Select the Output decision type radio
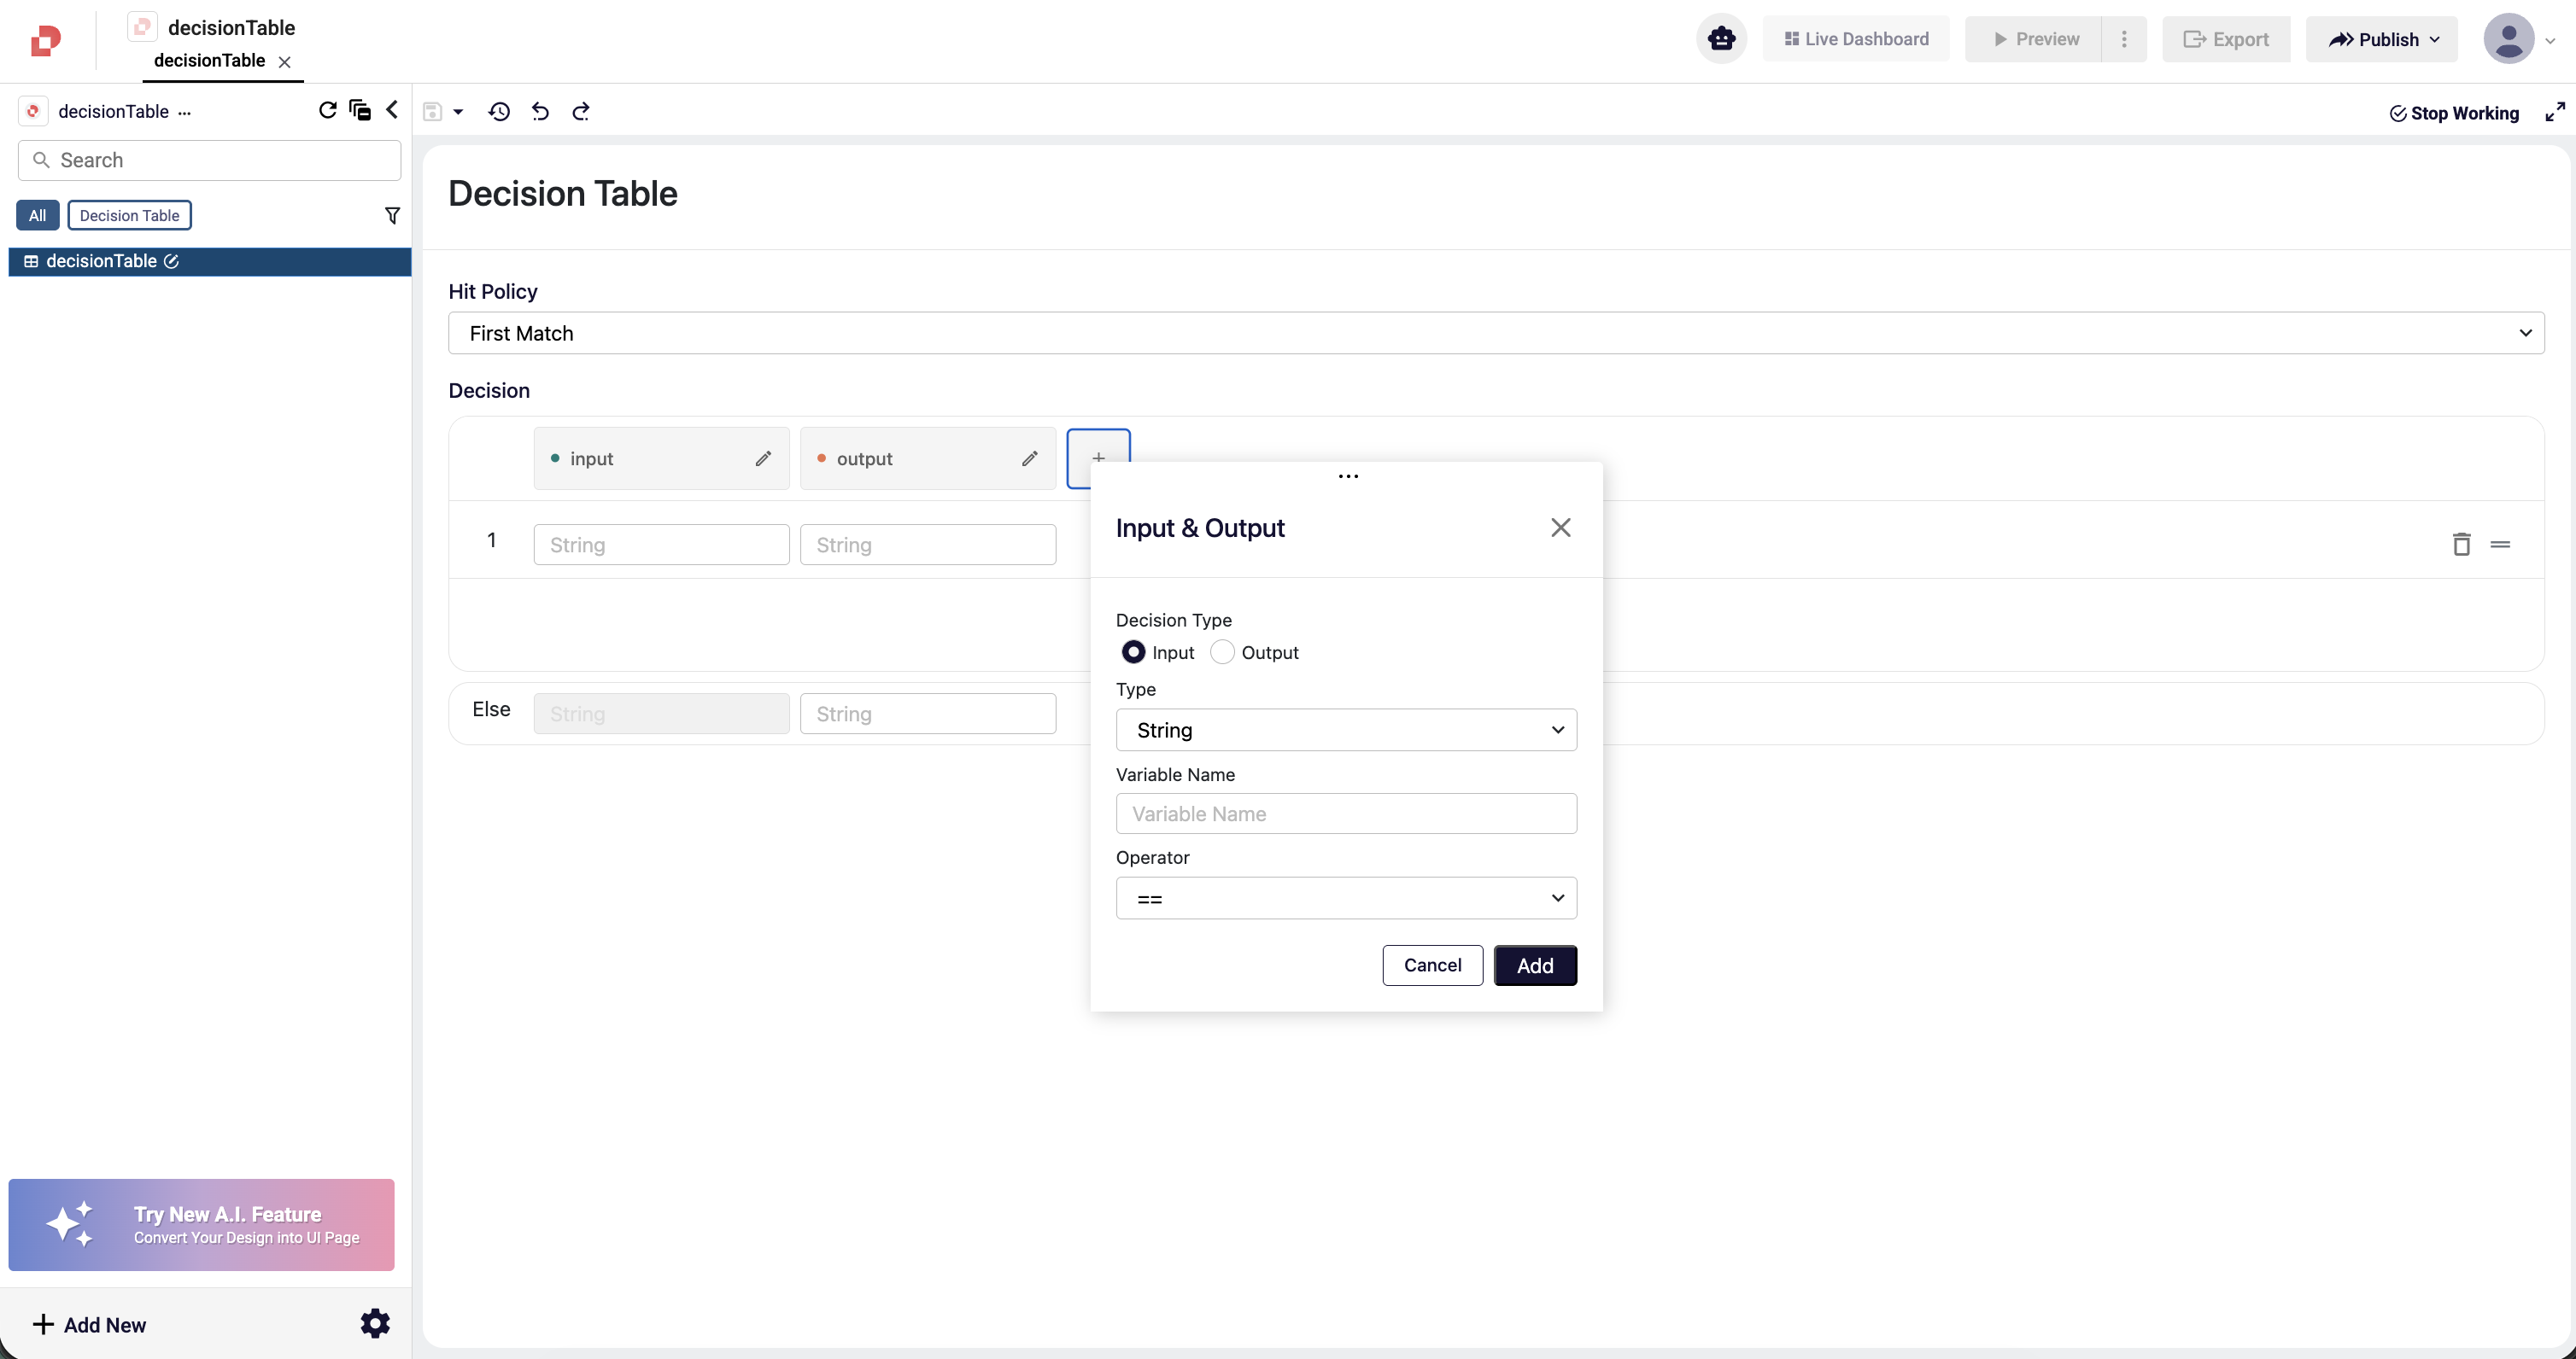 1222,652
